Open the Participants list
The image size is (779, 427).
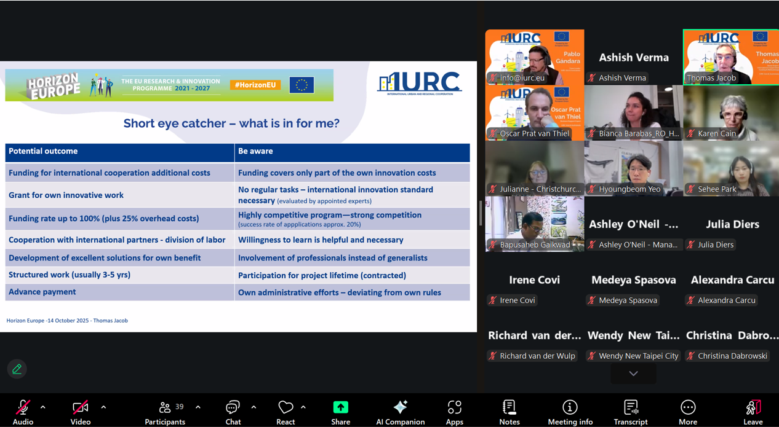point(165,412)
